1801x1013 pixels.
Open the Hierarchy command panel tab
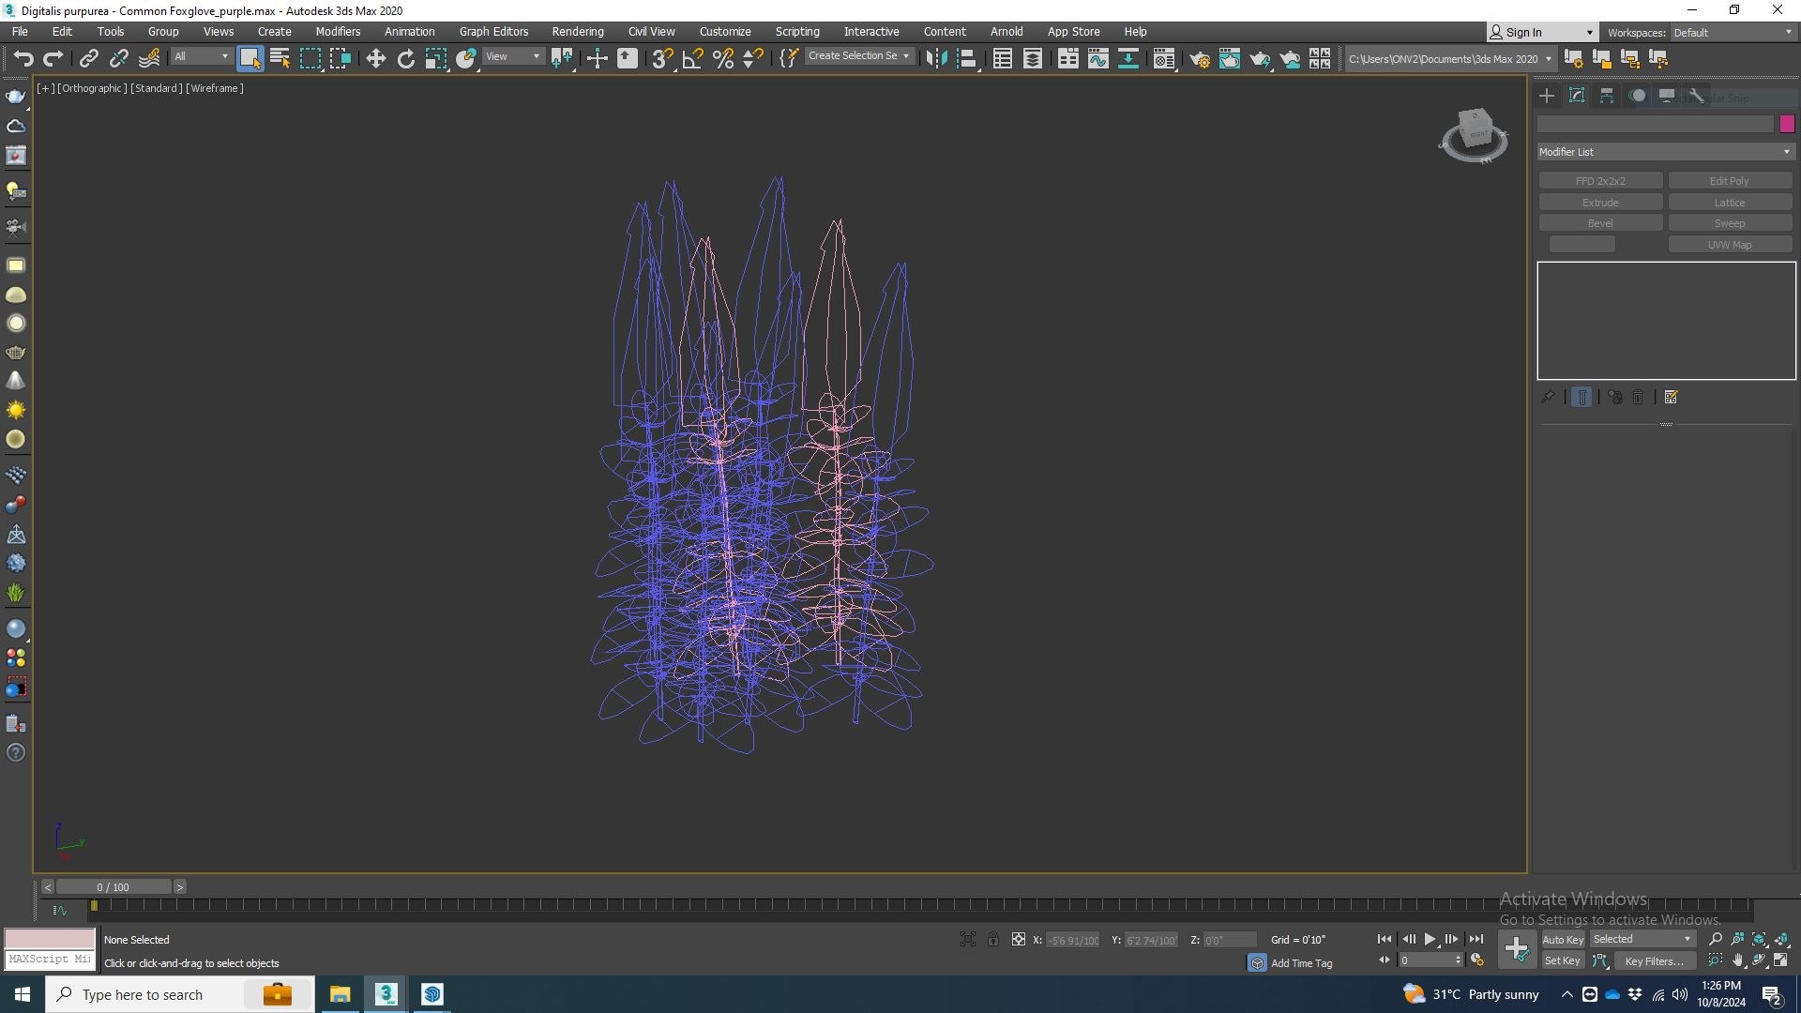1607,96
